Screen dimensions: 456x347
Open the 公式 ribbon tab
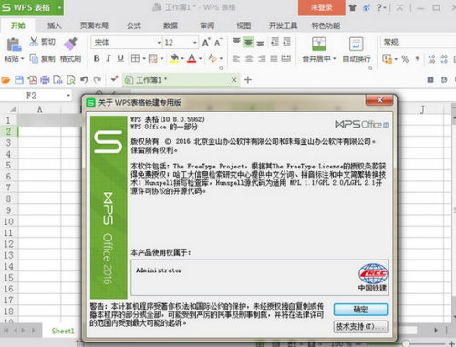(x=134, y=26)
